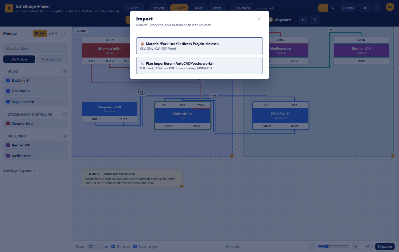The width and height of the screenshot is (399, 252).
Task: Click the Stagebox 24/8 blue module icon
Action: [x=8, y=102]
